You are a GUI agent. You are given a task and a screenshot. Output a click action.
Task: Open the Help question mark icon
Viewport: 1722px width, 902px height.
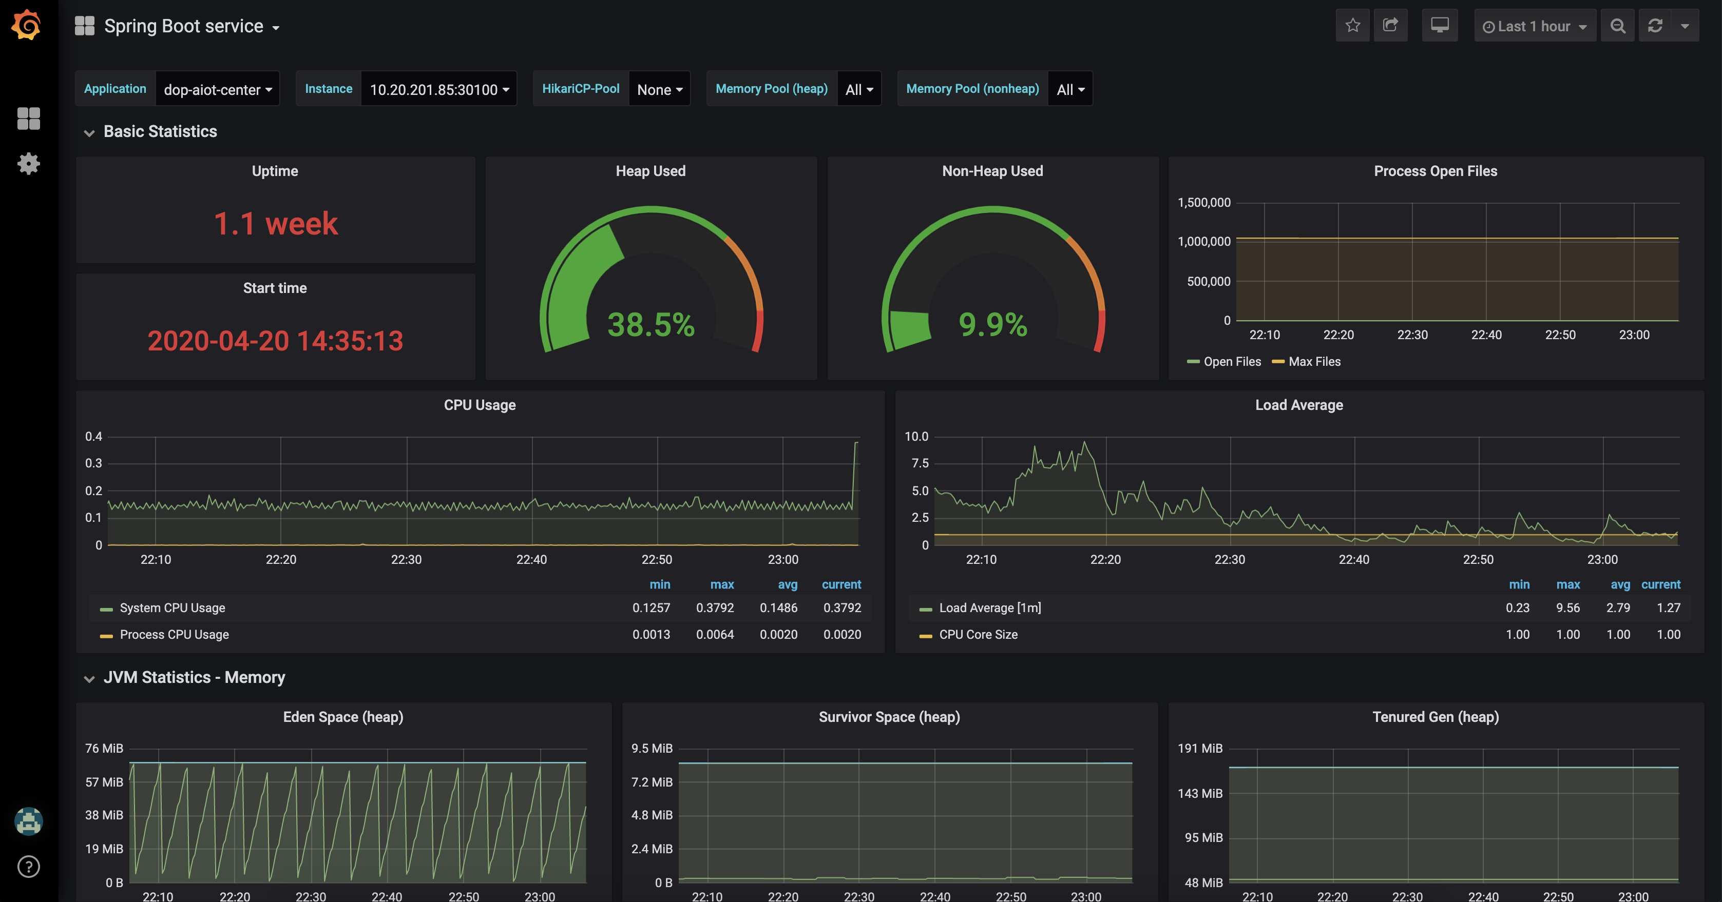[29, 867]
